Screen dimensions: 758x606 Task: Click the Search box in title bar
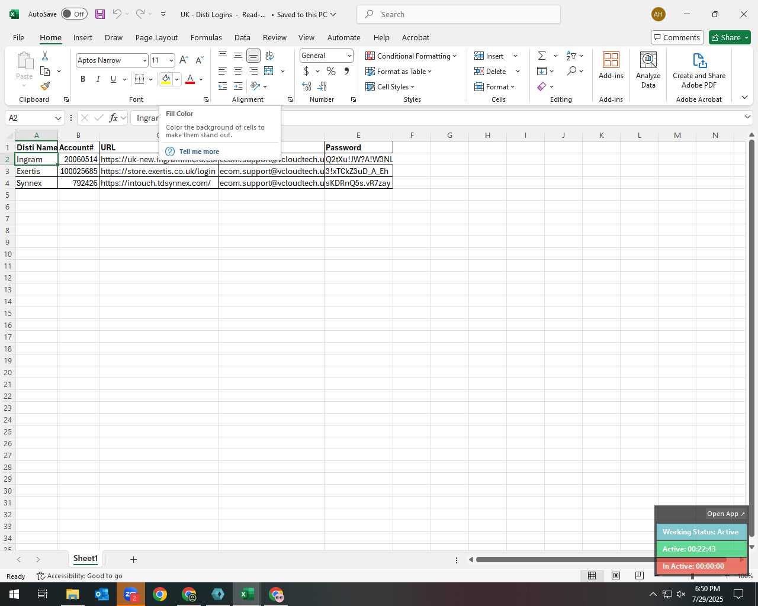(x=459, y=14)
